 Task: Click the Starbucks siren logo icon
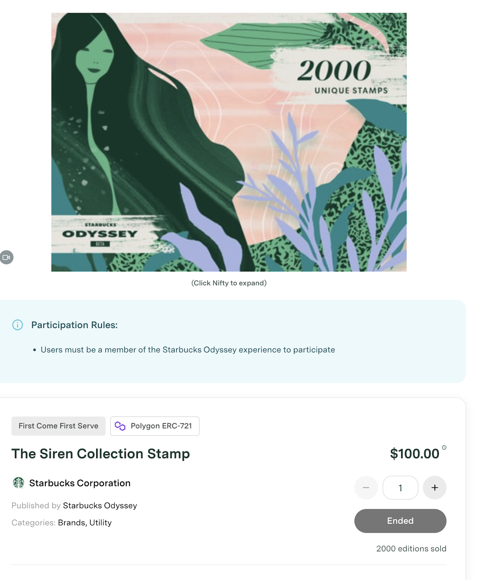coord(19,483)
